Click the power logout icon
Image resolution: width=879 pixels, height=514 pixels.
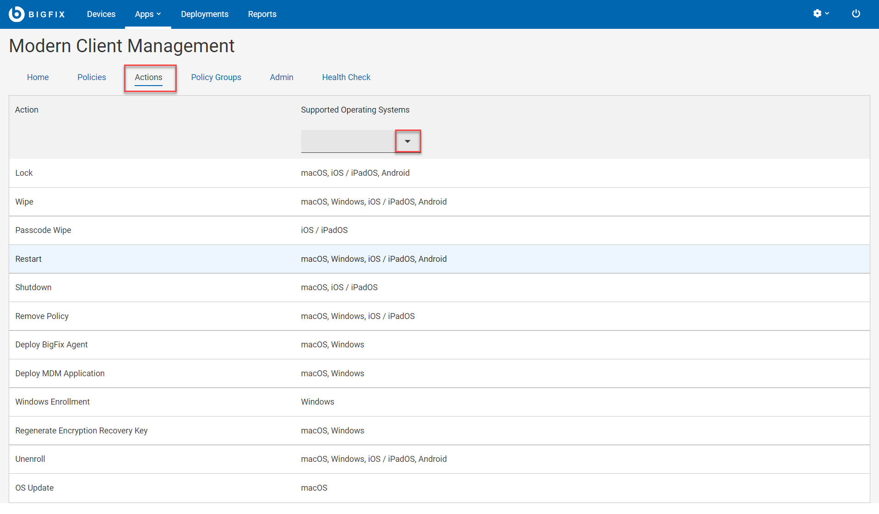856,14
